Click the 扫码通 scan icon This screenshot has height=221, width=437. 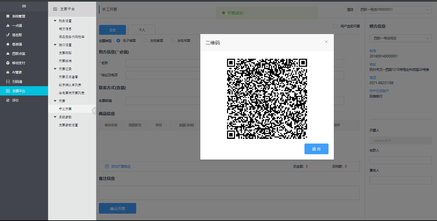[8, 81]
